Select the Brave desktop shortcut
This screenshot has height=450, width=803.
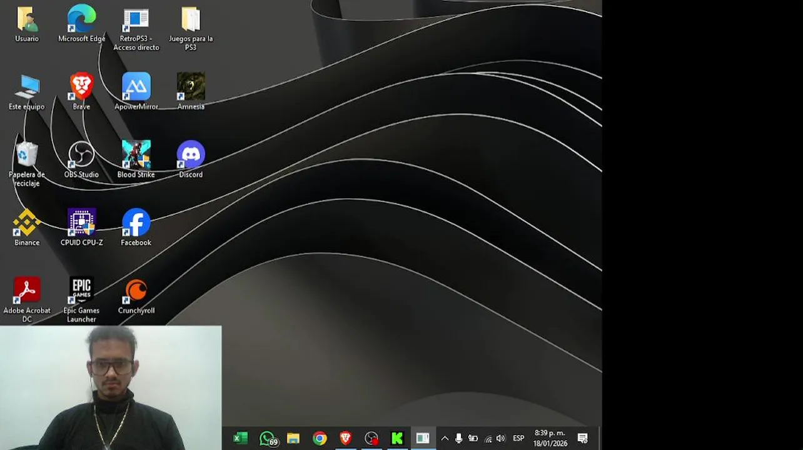point(81,87)
